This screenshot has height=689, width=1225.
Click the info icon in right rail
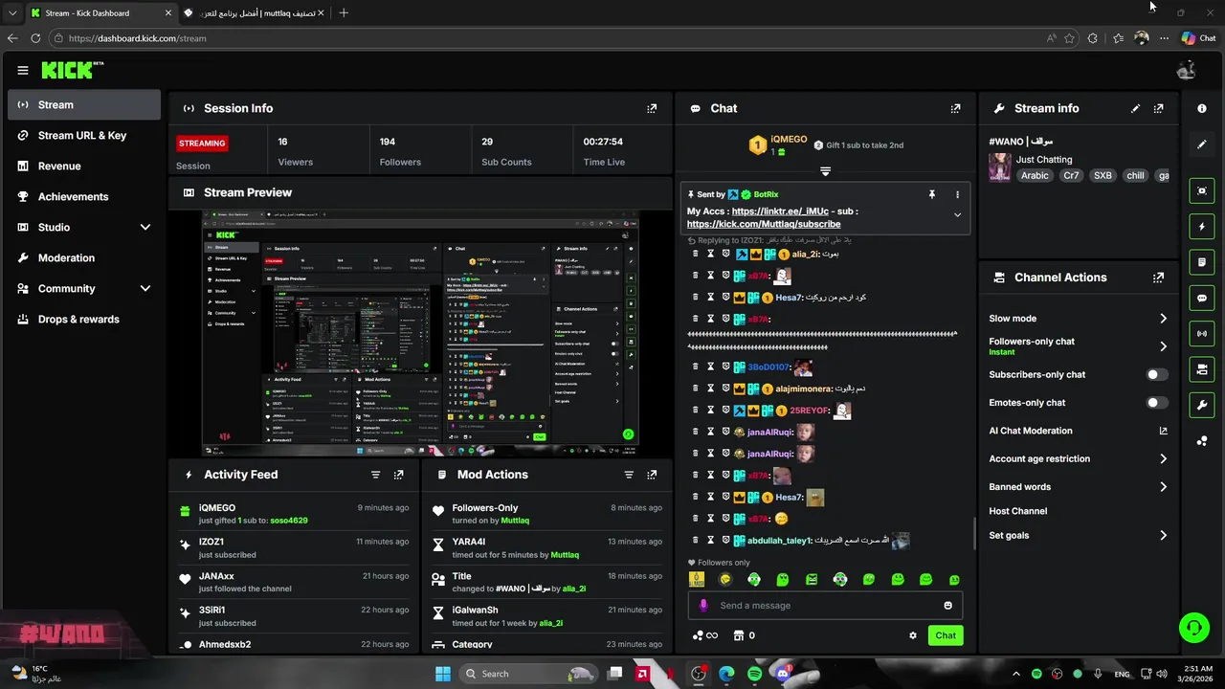[1202, 108]
